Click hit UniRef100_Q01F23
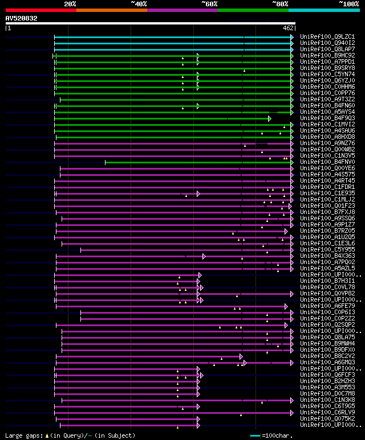This screenshot has height=440, width=365. [x=327, y=206]
